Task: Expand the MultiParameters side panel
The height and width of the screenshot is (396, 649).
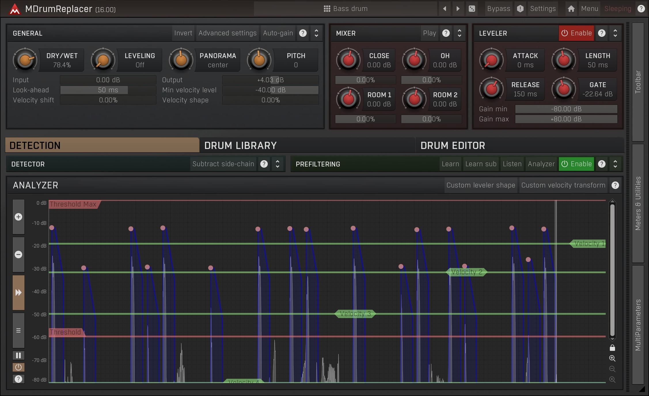Action: point(638,325)
